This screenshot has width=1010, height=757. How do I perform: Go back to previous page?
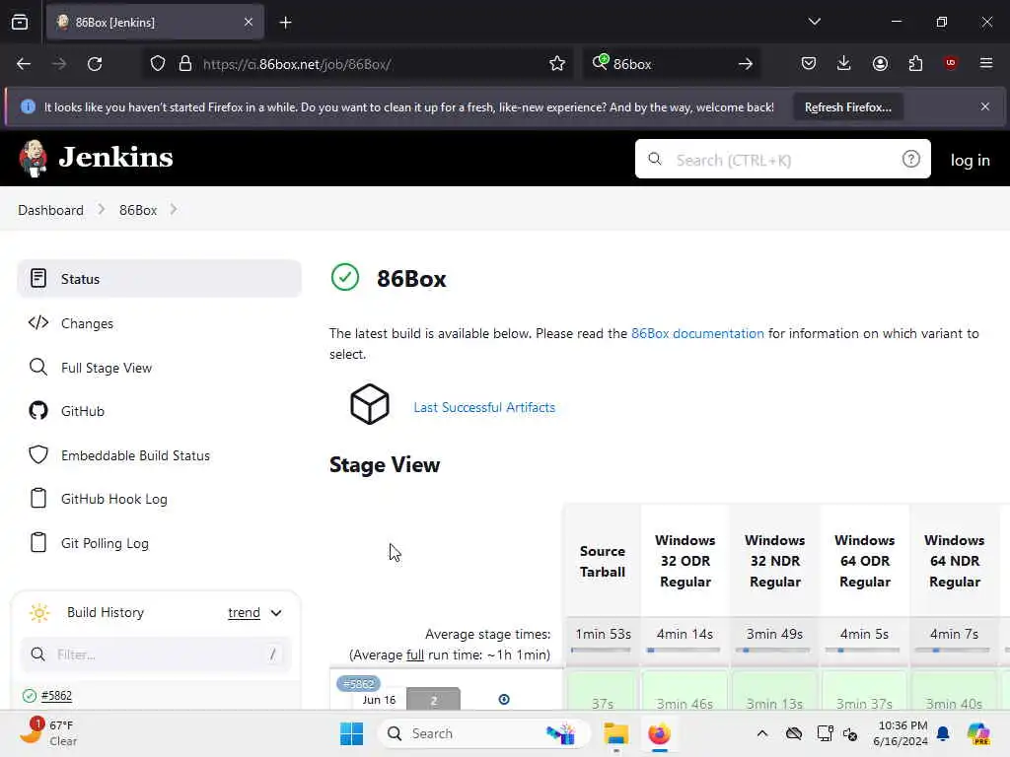(24, 64)
